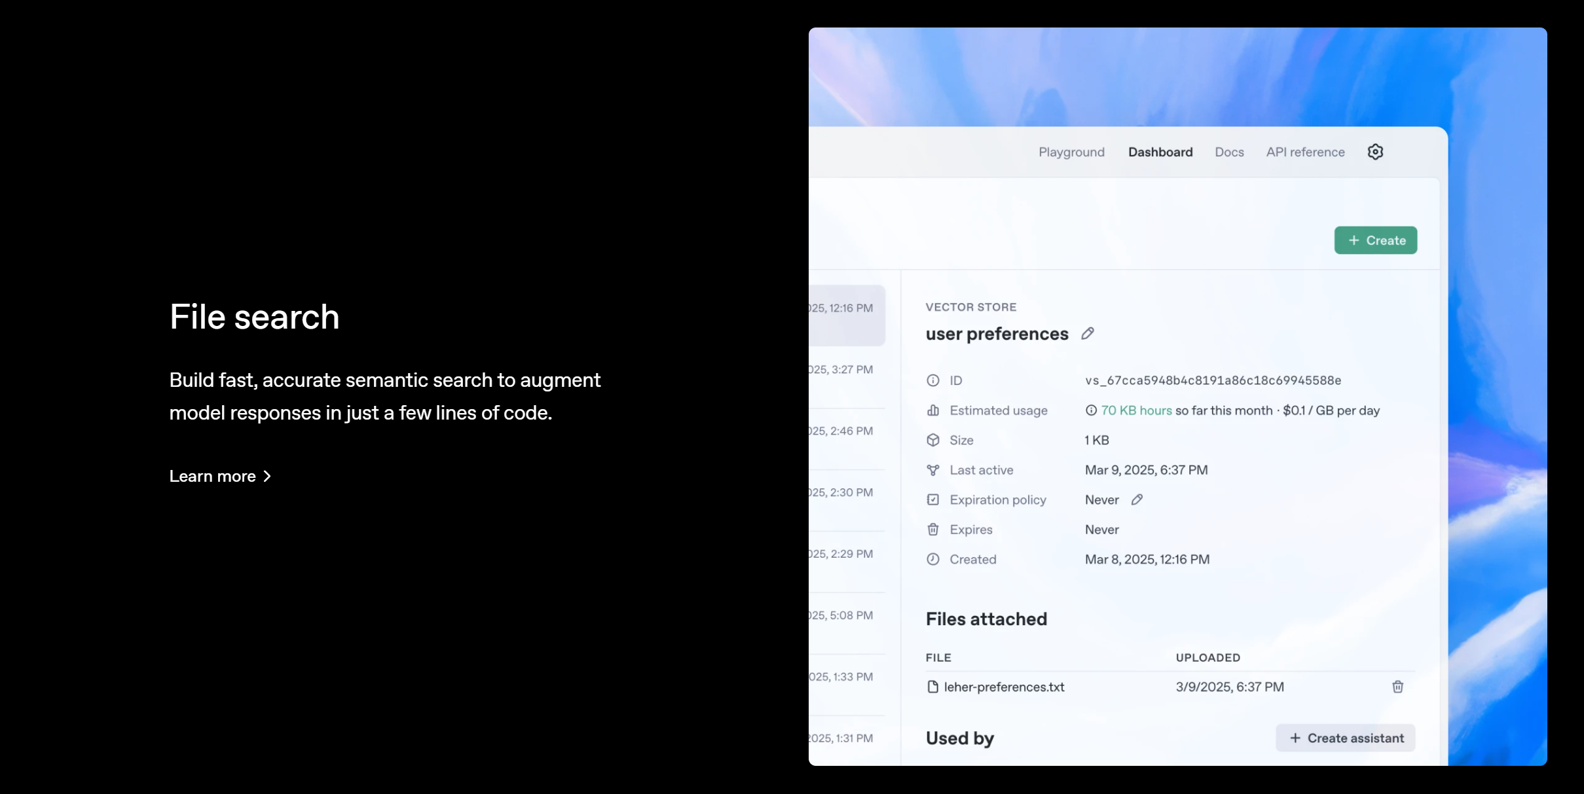The width and height of the screenshot is (1584, 794).
Task: Click the Expires trash icon
Action: click(x=932, y=530)
